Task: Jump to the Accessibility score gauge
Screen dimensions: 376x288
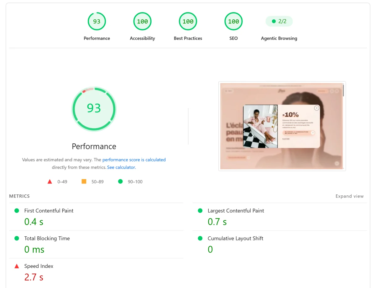Action: pyautogui.click(x=142, y=21)
